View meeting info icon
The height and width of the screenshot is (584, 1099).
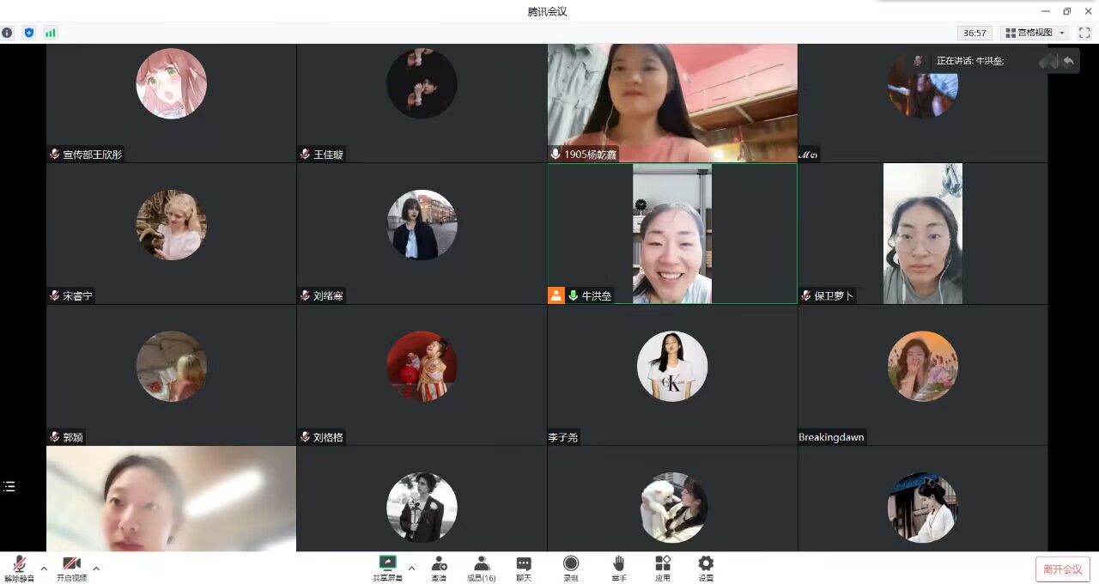[x=7, y=33]
